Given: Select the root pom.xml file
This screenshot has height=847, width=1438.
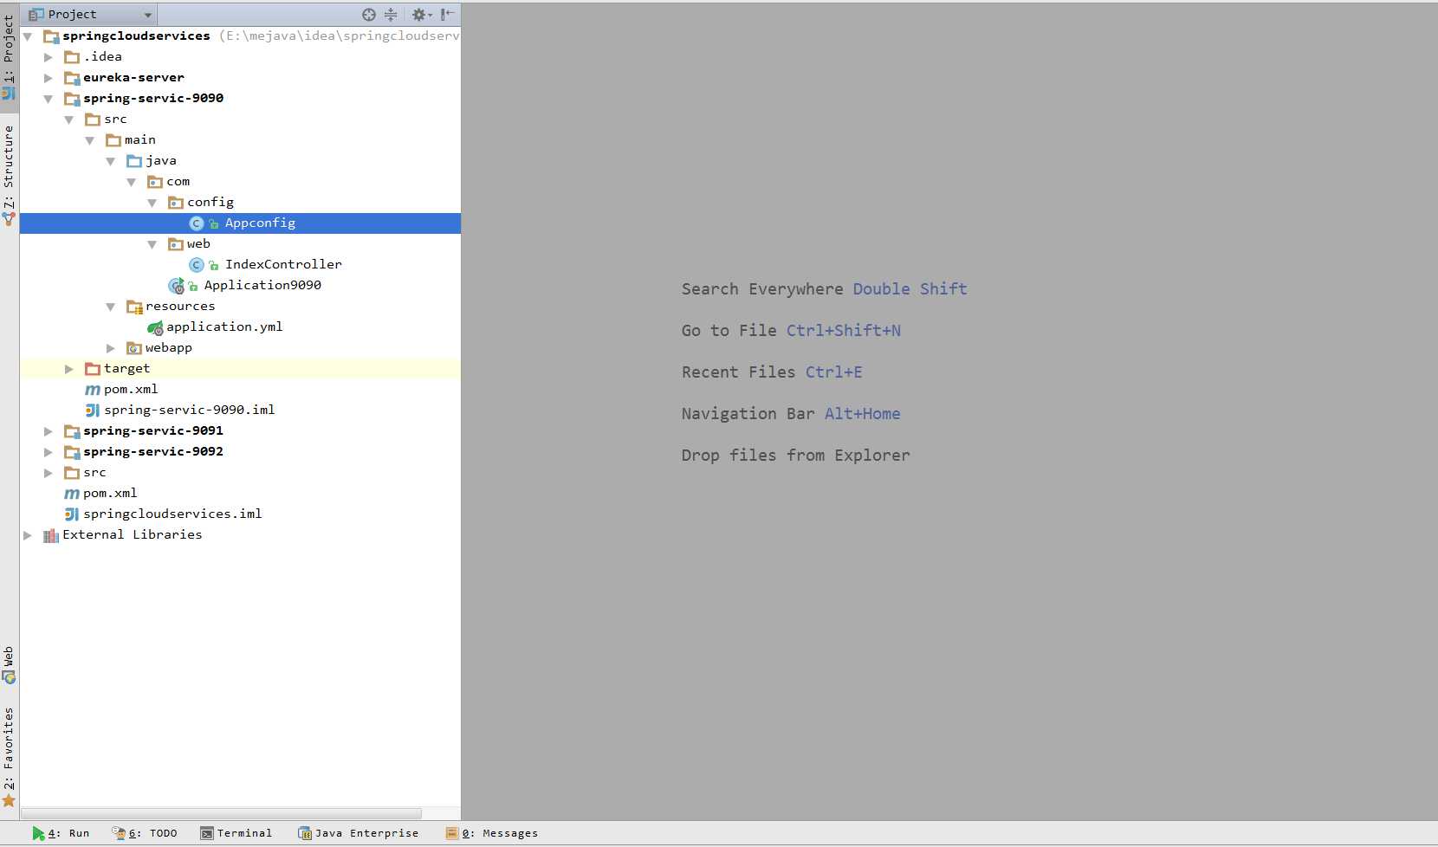Looking at the screenshot, I should tap(110, 494).
